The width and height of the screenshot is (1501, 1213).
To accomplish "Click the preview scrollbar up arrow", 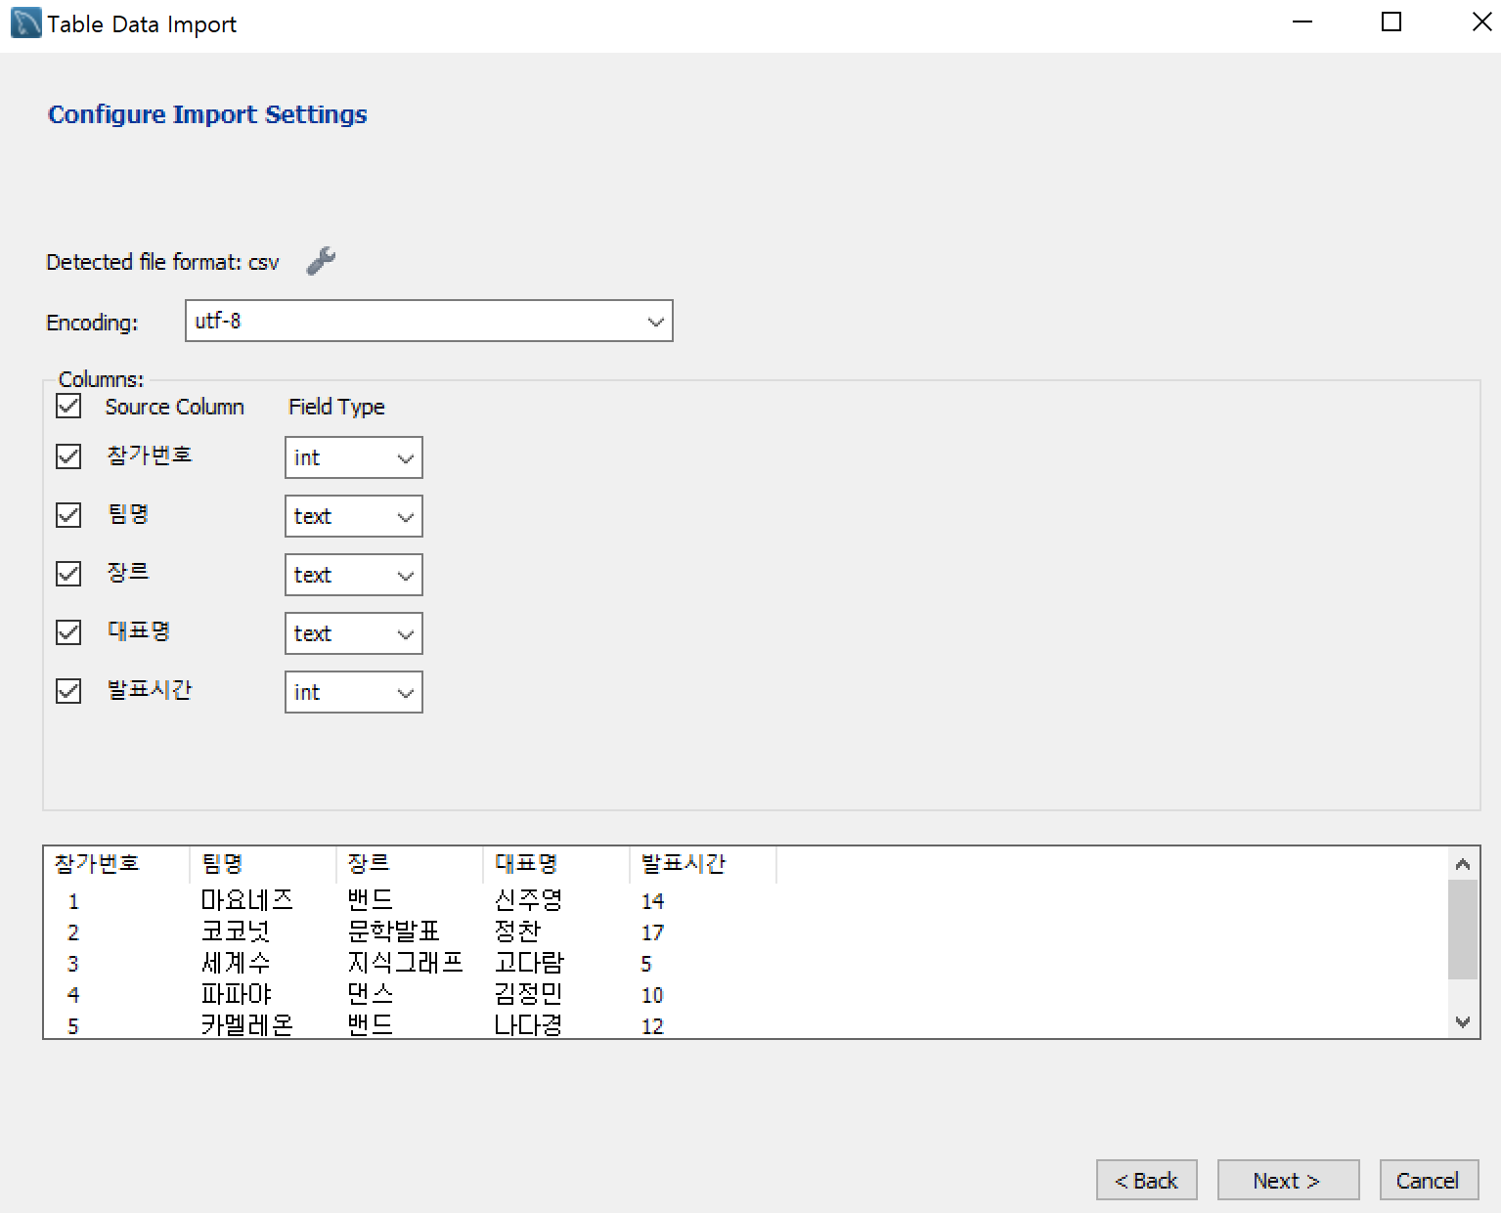I will click(1463, 864).
